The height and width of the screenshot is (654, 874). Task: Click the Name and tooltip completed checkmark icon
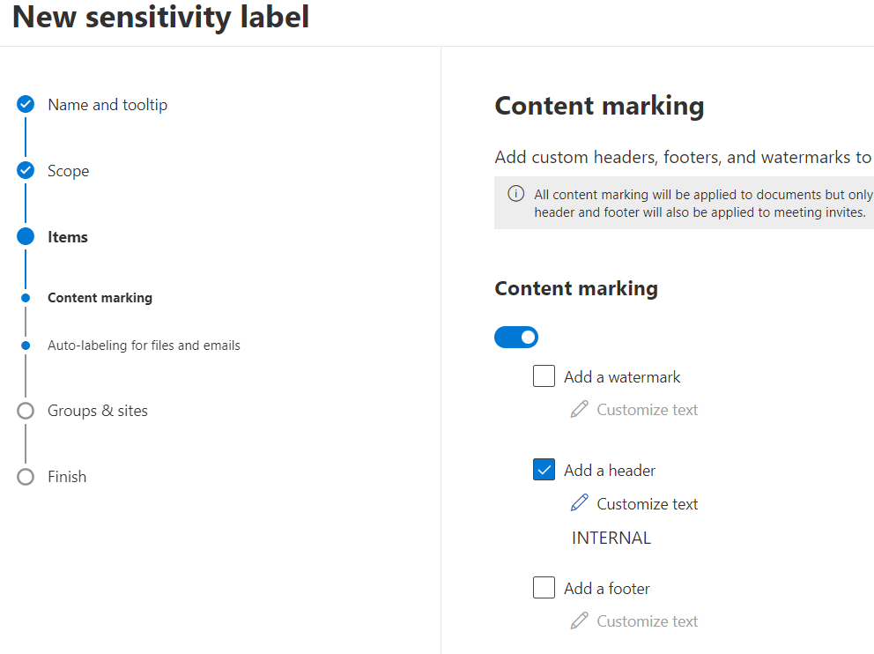point(26,104)
